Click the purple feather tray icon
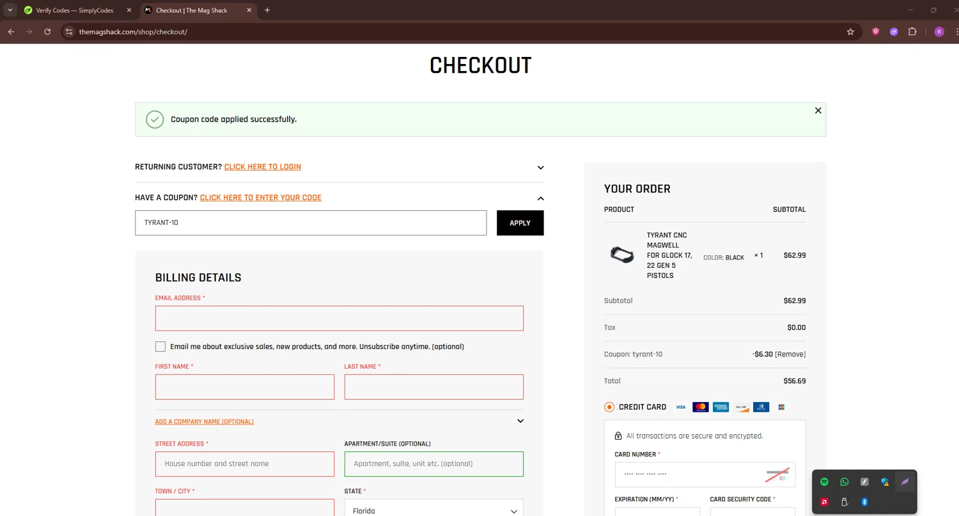The height and width of the screenshot is (516, 959). [905, 482]
